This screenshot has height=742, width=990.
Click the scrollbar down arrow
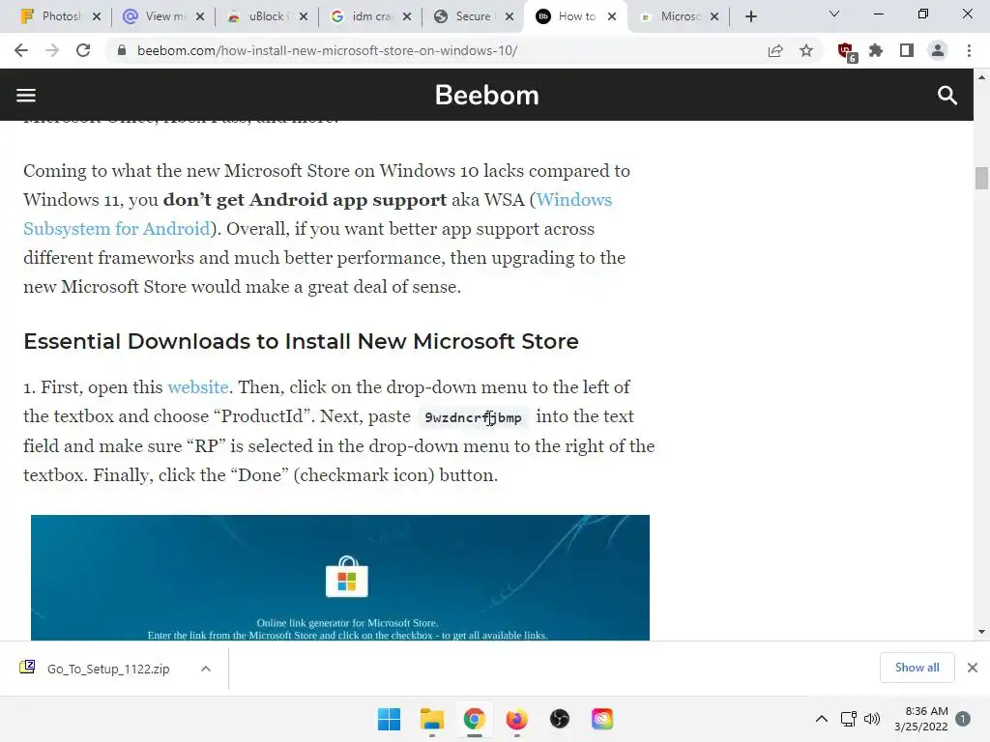981,632
